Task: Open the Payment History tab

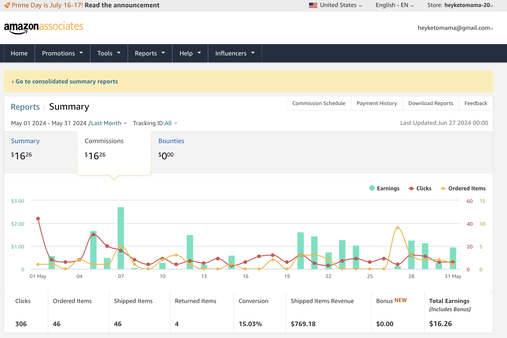Action: pyautogui.click(x=377, y=103)
